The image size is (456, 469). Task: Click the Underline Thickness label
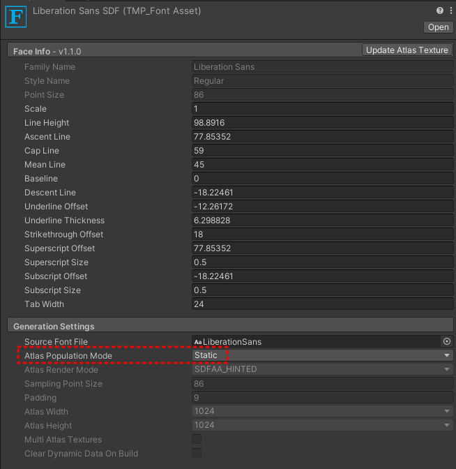pyautogui.click(x=65, y=221)
